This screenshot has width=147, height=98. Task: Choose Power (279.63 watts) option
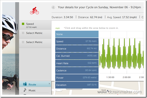(x=77, y=78)
